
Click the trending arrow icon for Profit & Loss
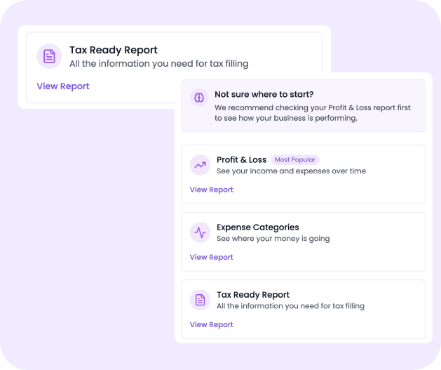point(201,165)
